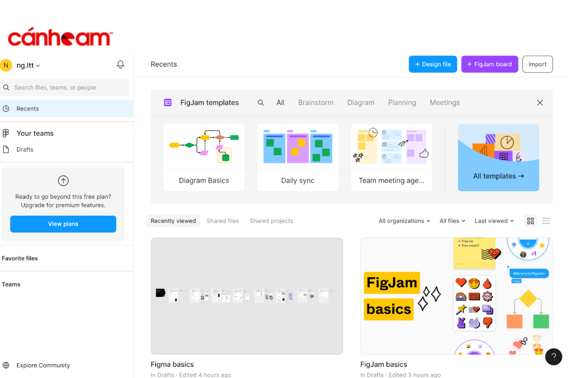Open the notifications bell
Screen dimensions: 568x378
point(120,65)
